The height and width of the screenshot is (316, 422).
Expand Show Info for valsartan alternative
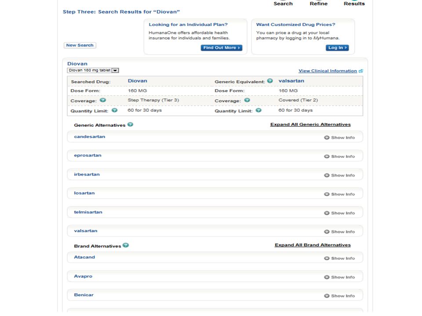[x=339, y=232]
